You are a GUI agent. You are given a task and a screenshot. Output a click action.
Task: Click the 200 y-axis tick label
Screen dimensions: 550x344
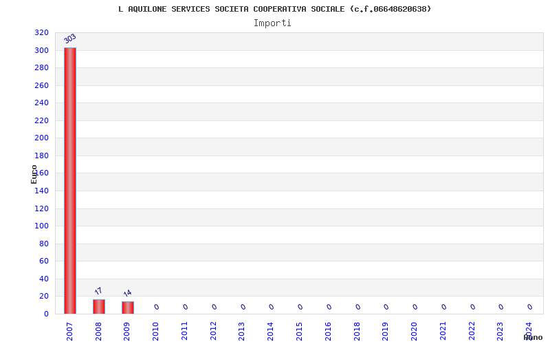(41, 138)
